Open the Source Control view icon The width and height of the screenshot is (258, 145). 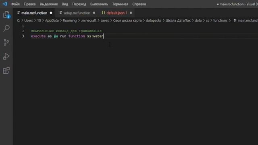[6, 42]
